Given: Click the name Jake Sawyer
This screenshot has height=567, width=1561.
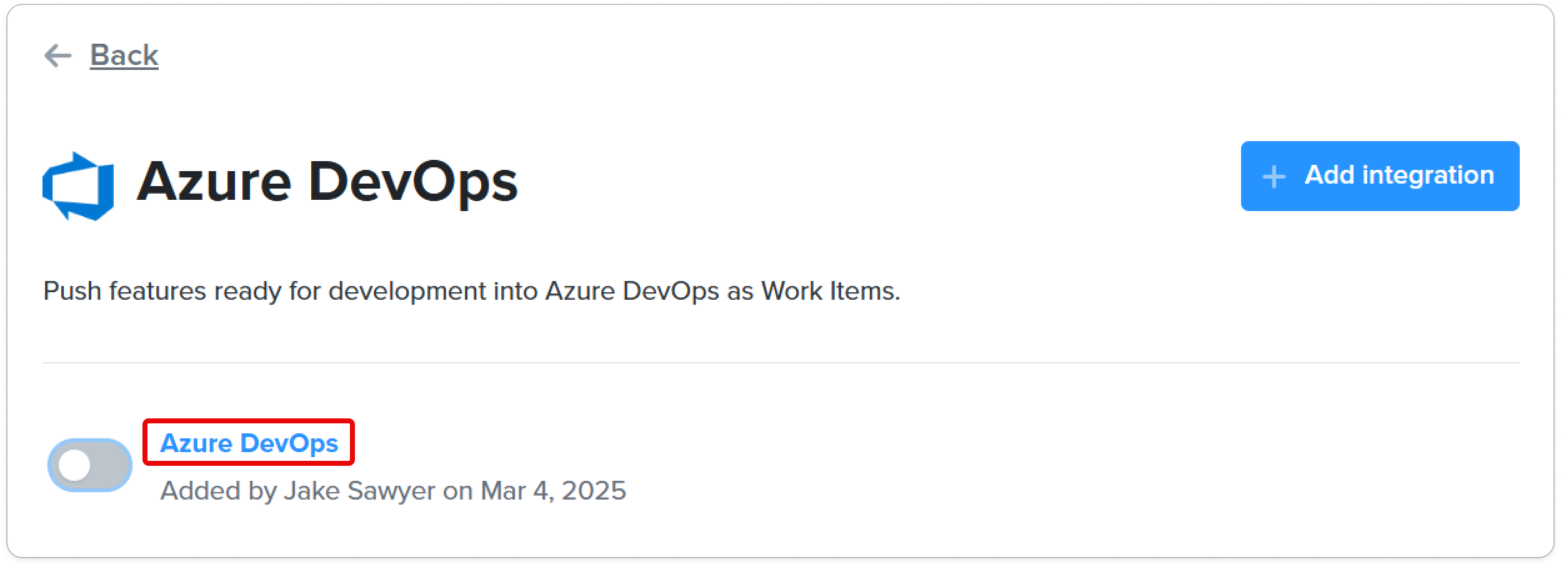Looking at the screenshot, I should 359,491.
